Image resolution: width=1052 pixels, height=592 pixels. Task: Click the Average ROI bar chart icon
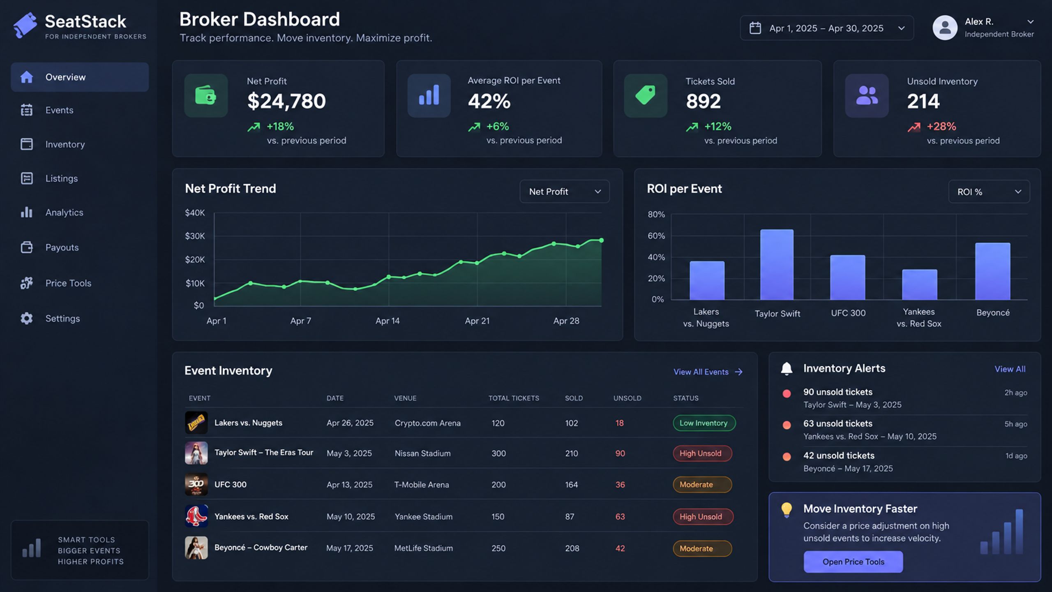point(429,96)
